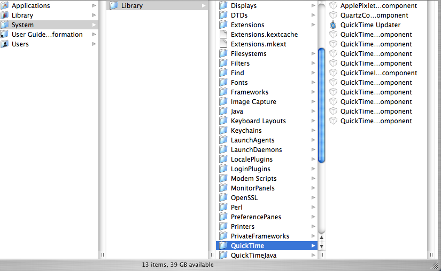Screen dimensions: 441x271
Task: Click the Extensions.kextcache document icon
Action: point(223,34)
